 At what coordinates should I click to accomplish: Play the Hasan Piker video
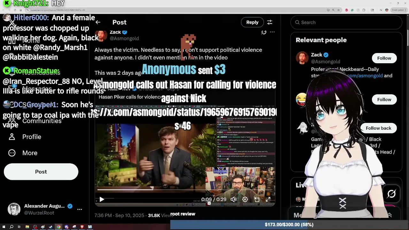[102, 199]
